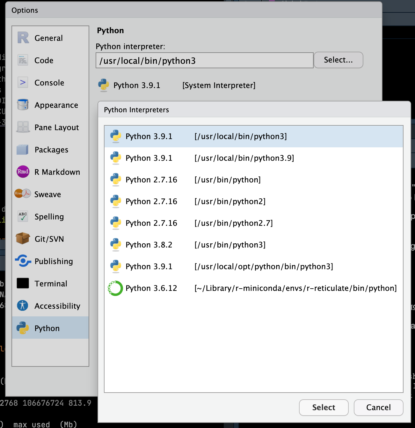415x428 pixels.
Task: Open the Code options section
Action: (x=44, y=60)
